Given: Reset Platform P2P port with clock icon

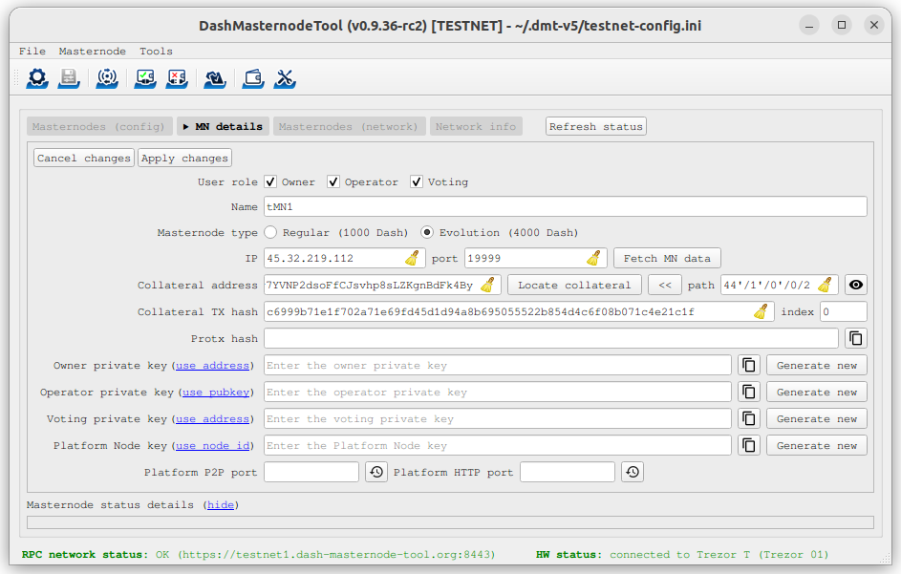Looking at the screenshot, I should (376, 472).
